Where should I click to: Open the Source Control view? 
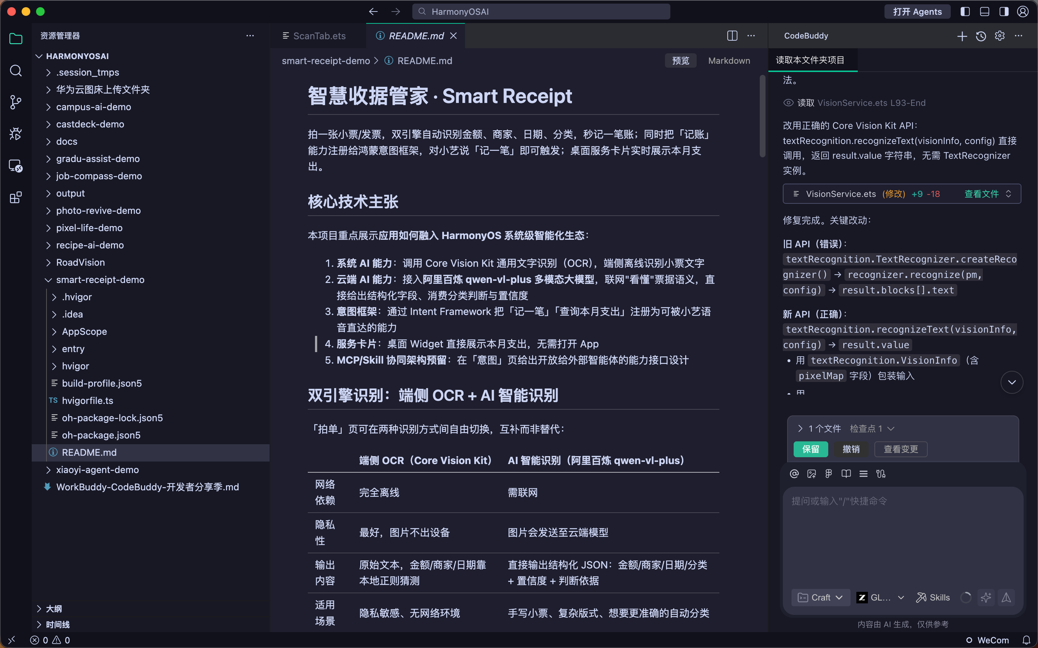(x=16, y=103)
